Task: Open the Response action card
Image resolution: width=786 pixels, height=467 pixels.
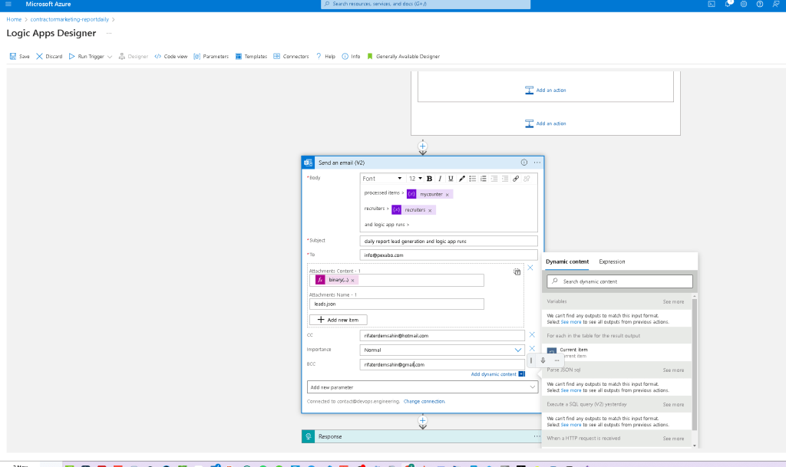Action: [422, 436]
